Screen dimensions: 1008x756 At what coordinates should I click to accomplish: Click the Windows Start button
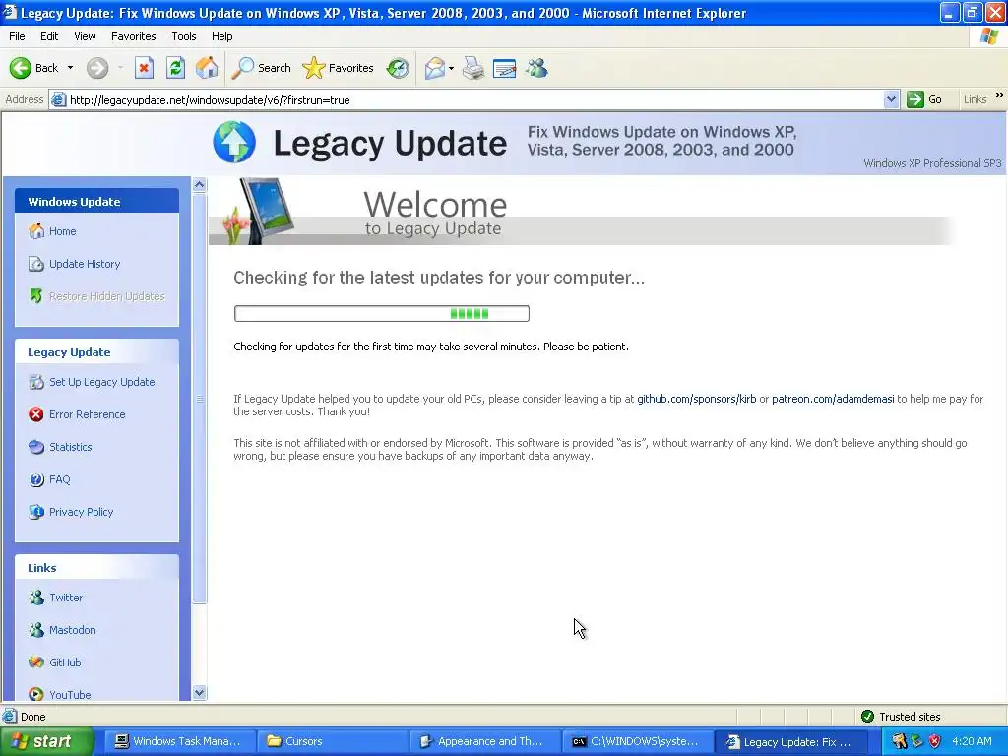(x=45, y=741)
